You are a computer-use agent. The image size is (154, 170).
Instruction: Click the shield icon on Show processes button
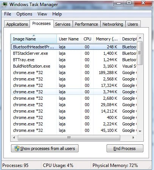[17, 148]
